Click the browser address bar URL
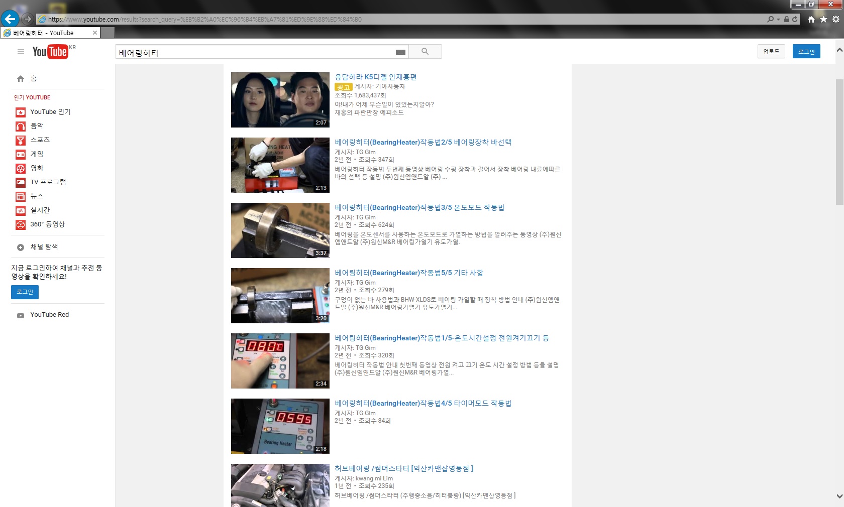 204,19
